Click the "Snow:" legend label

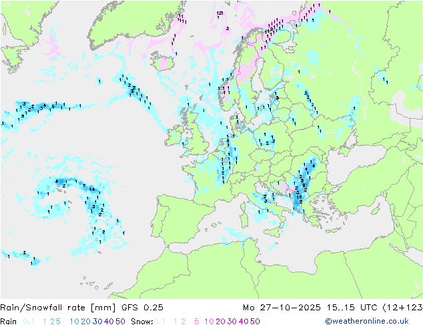click(x=142, y=322)
